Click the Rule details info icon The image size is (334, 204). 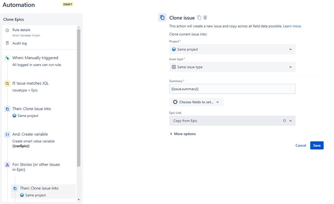[7, 30]
